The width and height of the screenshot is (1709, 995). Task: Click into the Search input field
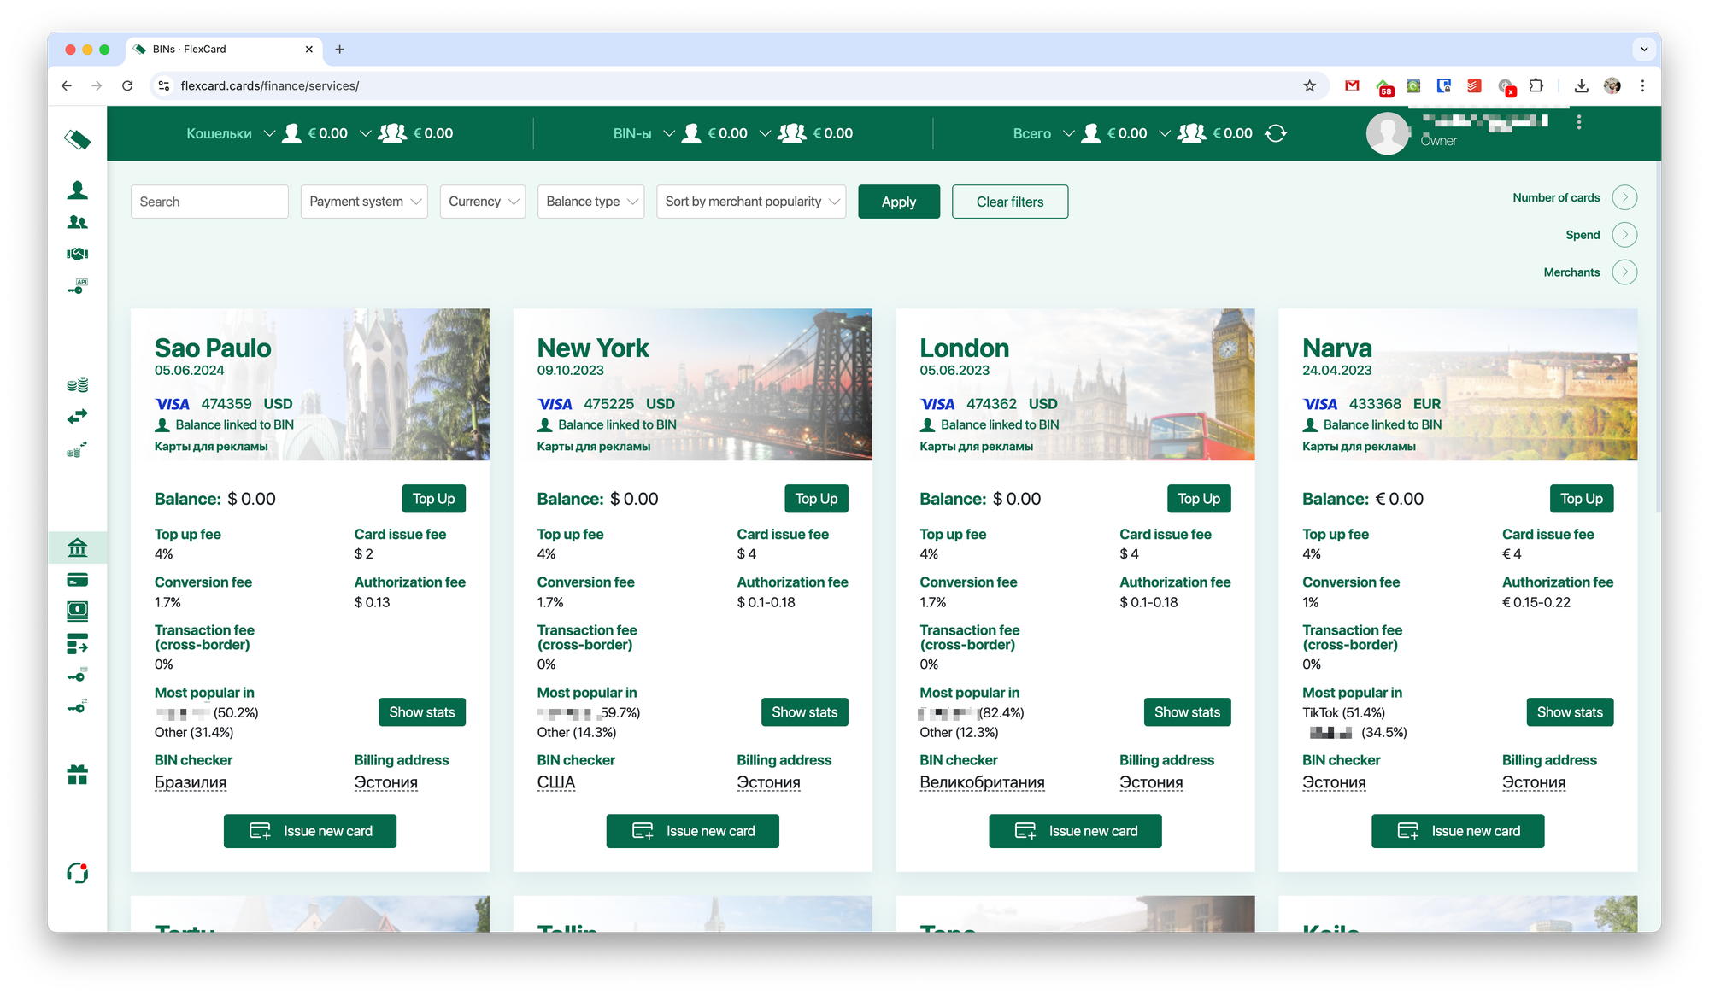pos(209,202)
